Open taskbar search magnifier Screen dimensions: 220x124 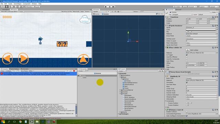pyautogui.click(x=9, y=122)
